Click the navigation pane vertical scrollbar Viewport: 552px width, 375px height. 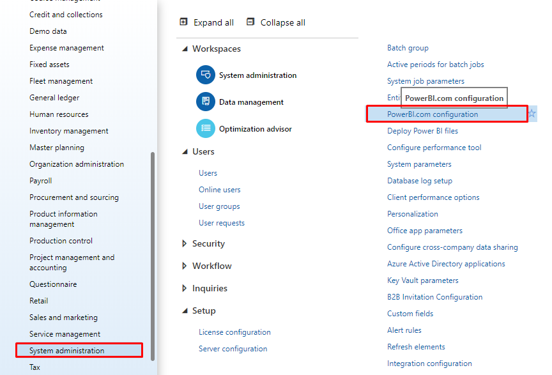152,256
